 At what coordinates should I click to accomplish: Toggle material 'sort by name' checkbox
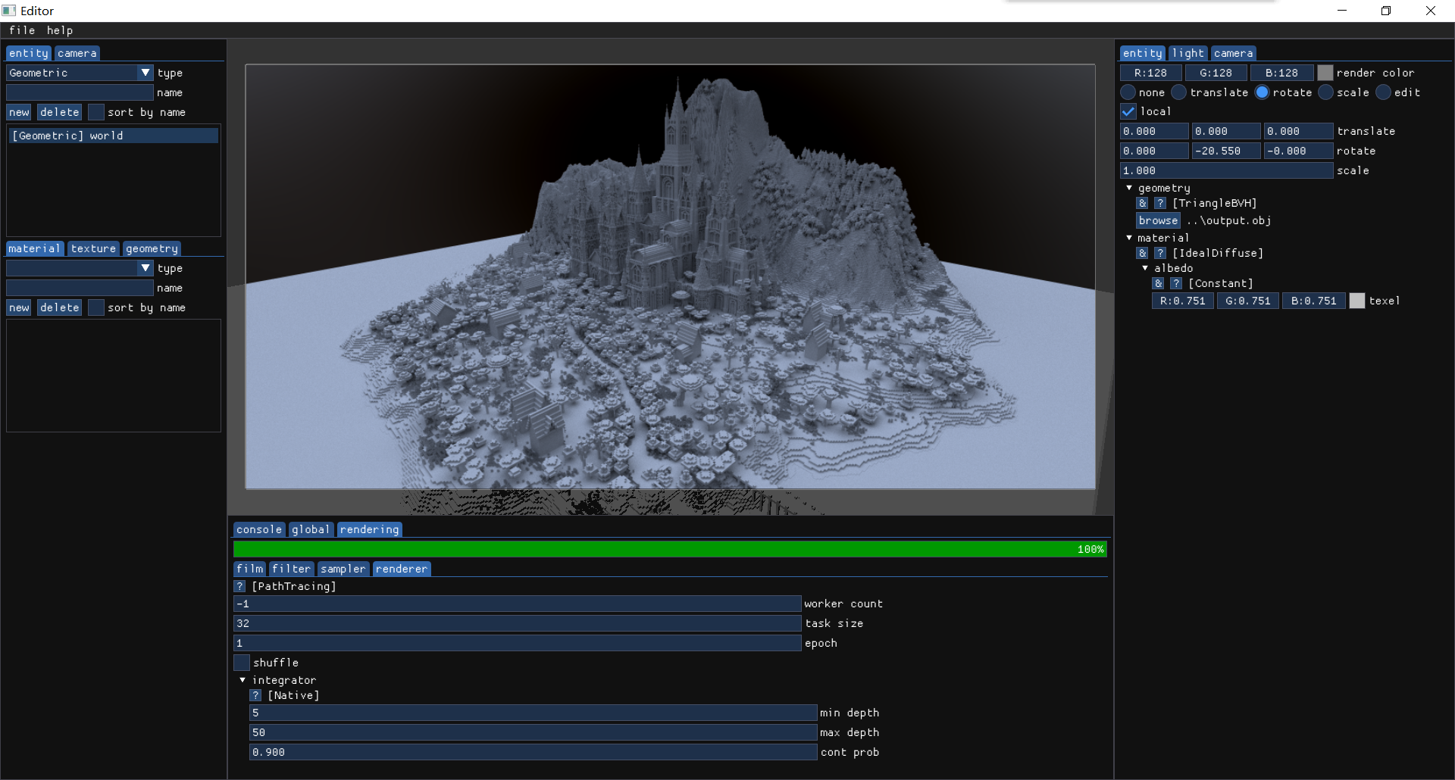96,307
